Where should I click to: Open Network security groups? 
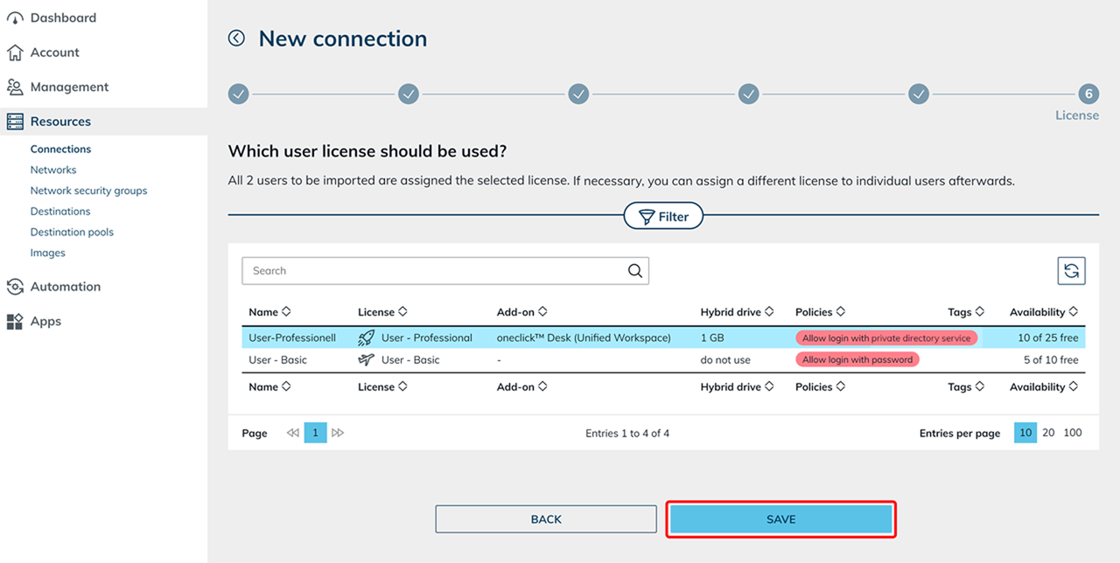tap(88, 191)
